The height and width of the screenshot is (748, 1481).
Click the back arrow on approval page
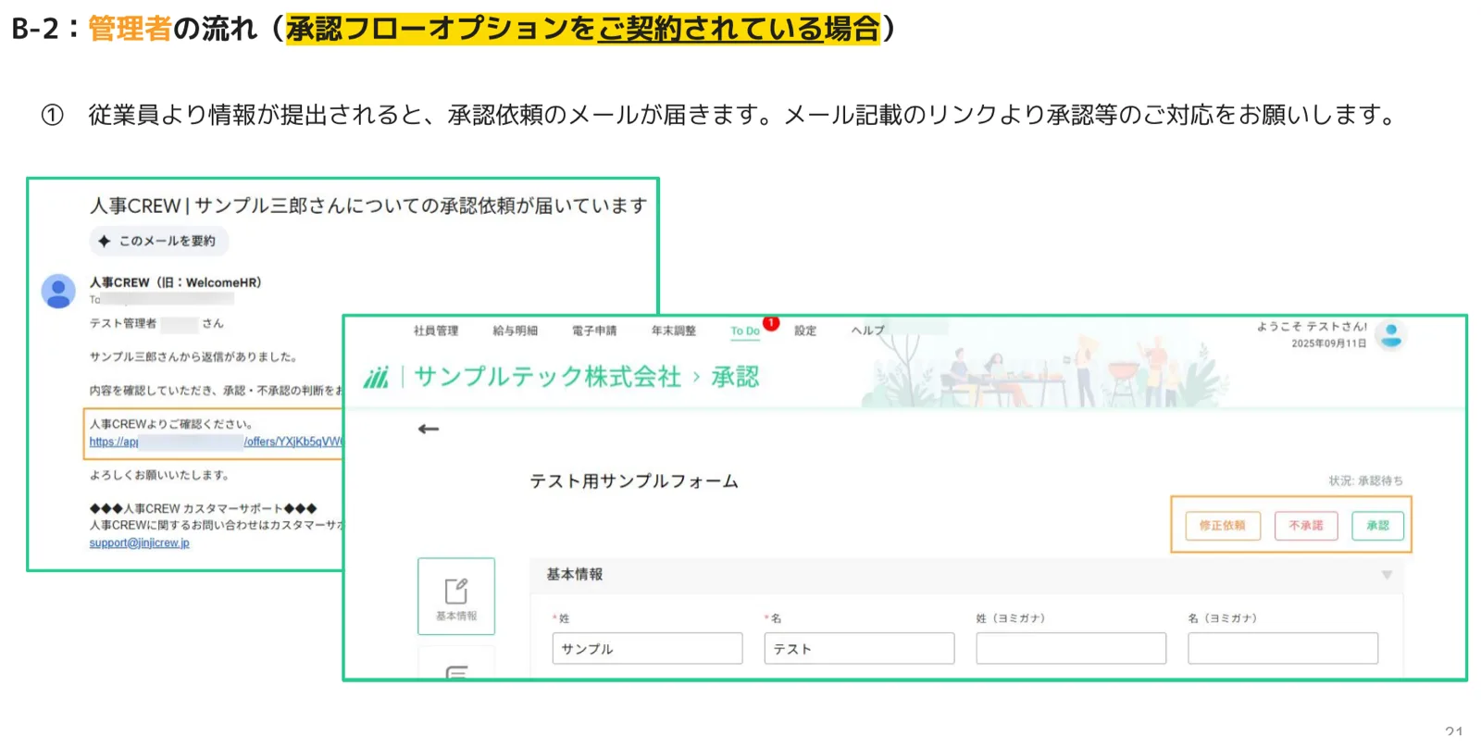pos(428,429)
